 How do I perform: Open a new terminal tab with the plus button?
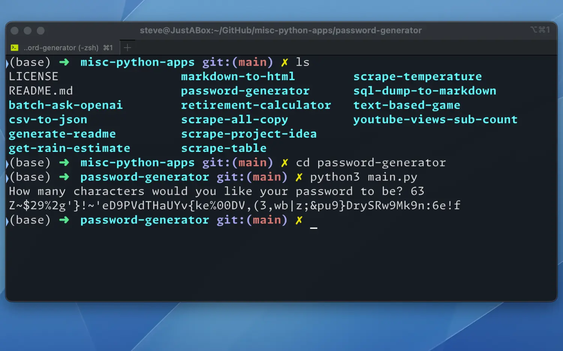click(127, 47)
